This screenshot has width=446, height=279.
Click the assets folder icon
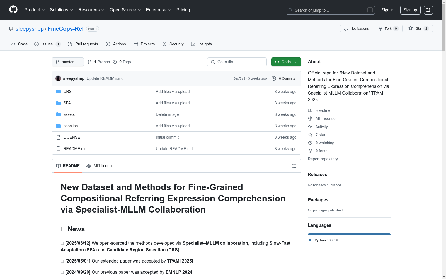(59, 114)
